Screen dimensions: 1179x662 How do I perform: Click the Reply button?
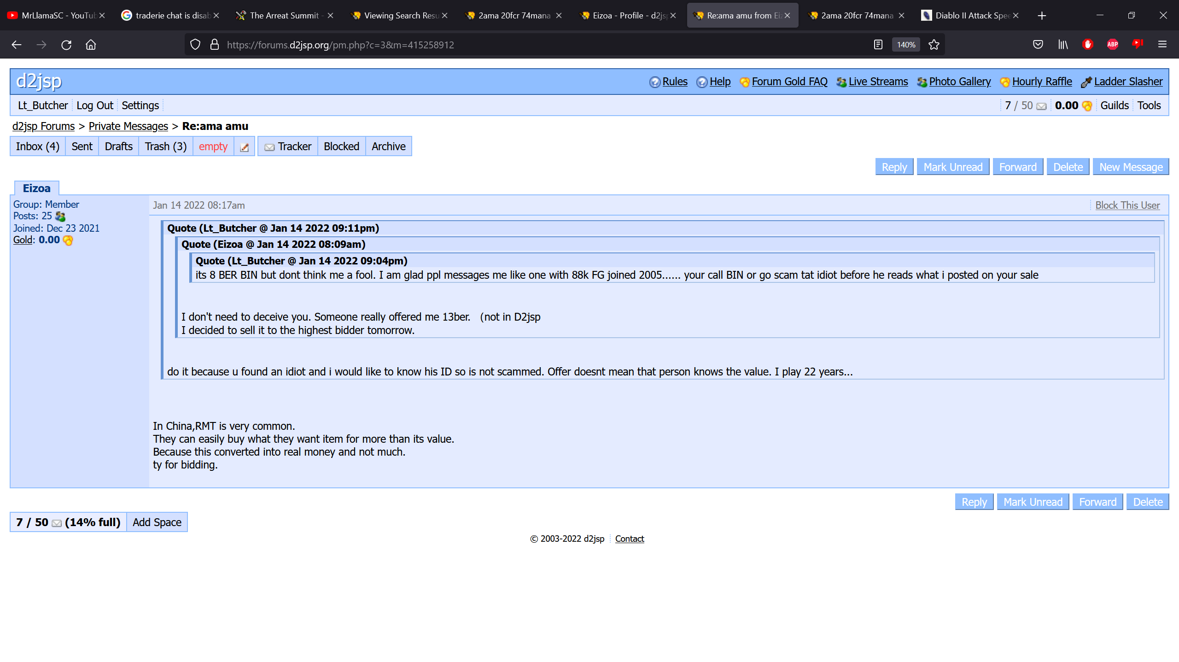pos(893,167)
